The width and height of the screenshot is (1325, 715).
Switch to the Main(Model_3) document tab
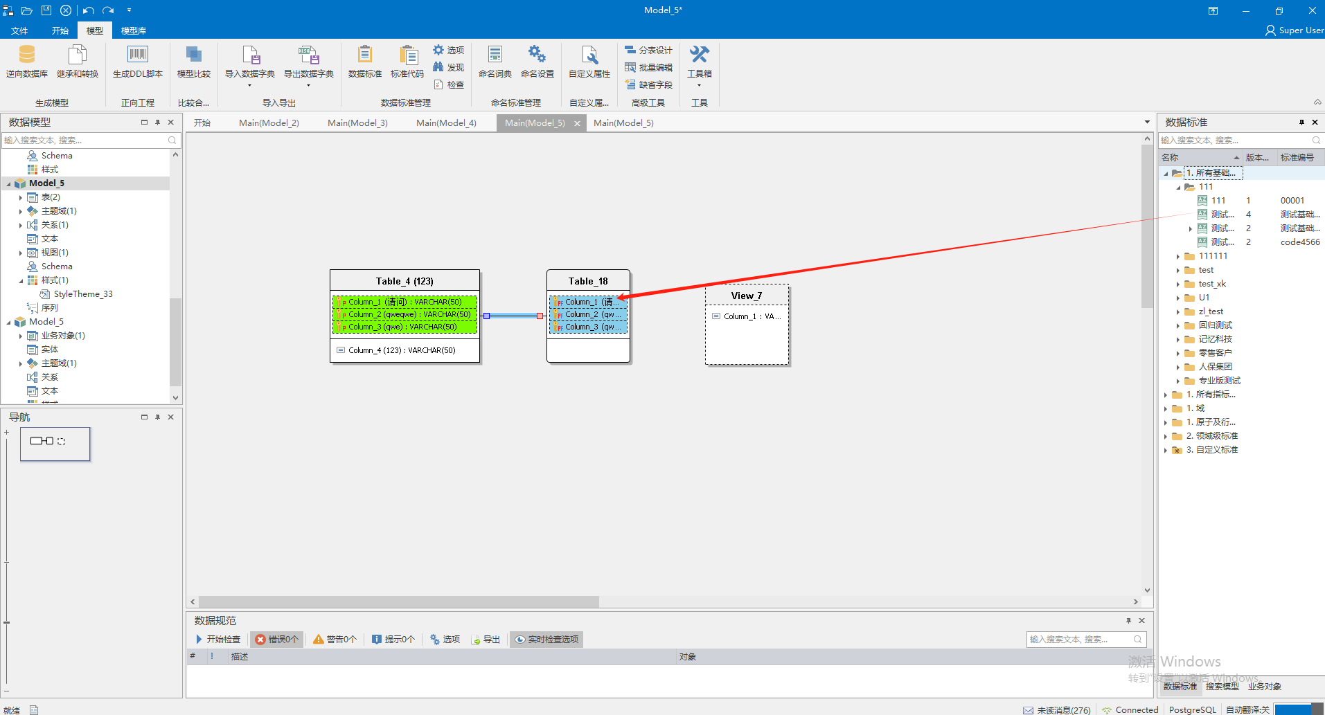coord(357,123)
